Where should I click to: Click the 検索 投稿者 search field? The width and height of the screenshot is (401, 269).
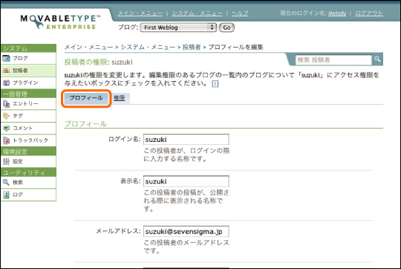click(x=333, y=60)
